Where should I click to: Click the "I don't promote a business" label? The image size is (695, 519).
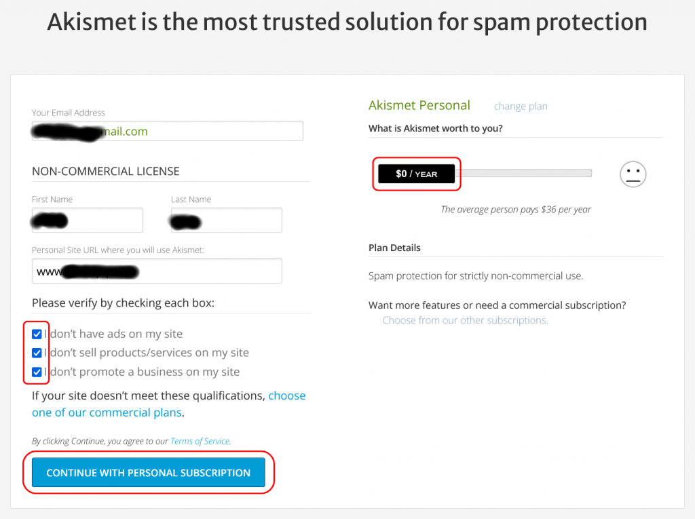pyautogui.click(x=142, y=372)
